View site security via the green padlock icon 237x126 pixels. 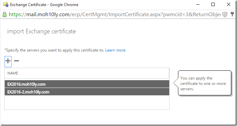tap(4, 14)
